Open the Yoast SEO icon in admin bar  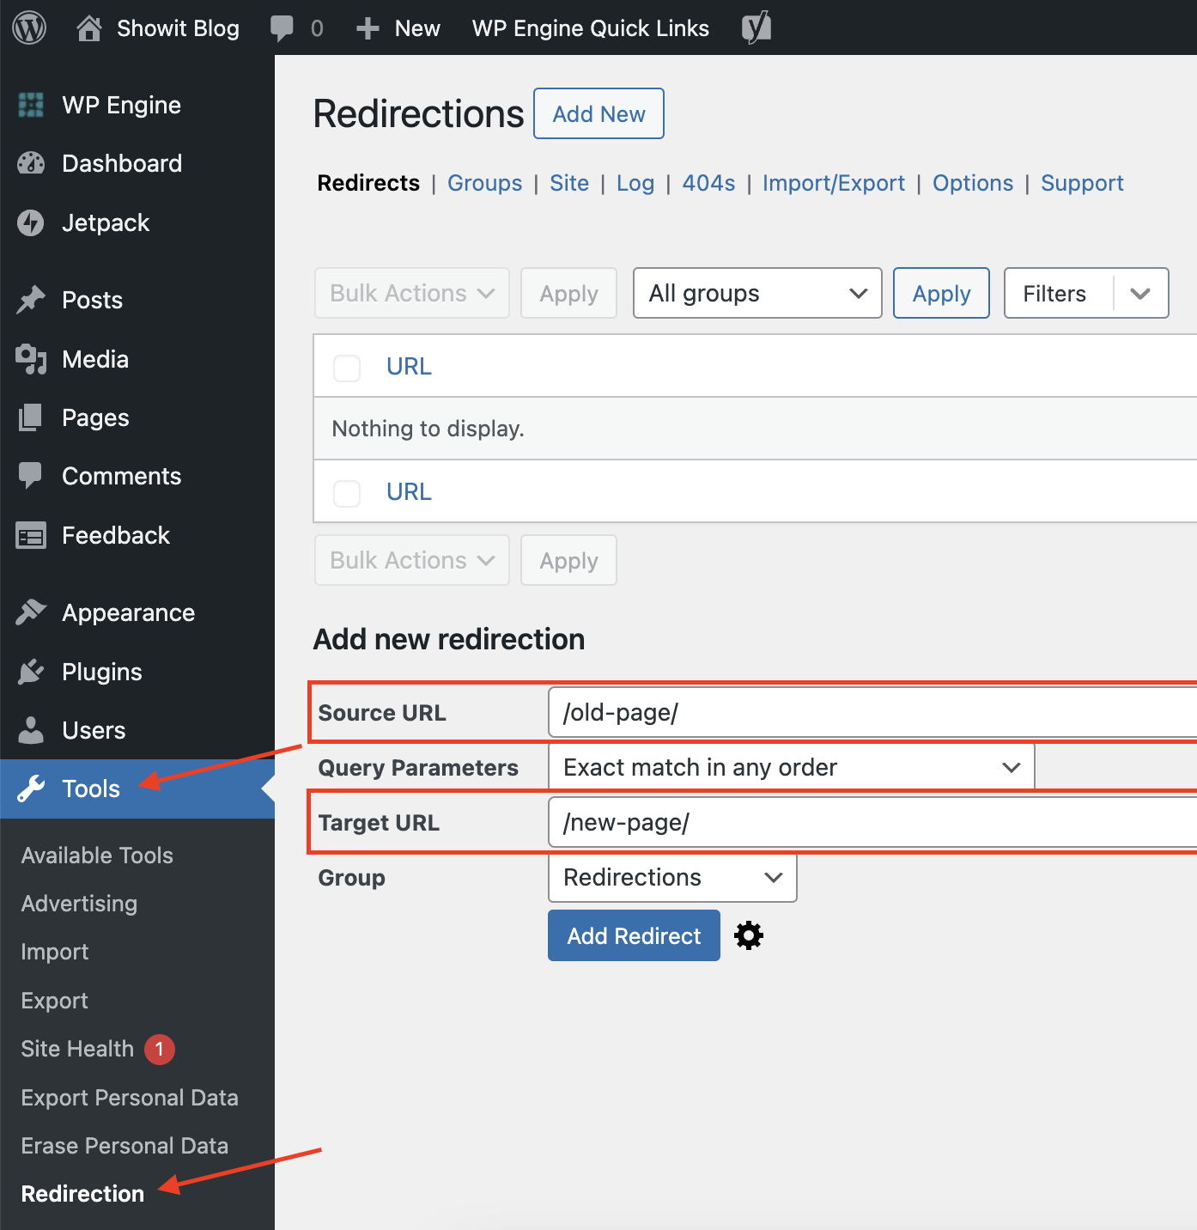pyautogui.click(x=756, y=27)
